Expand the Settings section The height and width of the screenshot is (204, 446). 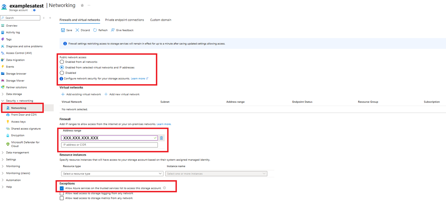coord(3,159)
